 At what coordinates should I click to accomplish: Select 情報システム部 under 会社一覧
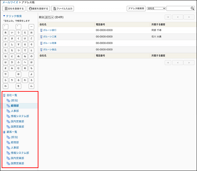pyautogui.click(x=20, y=116)
